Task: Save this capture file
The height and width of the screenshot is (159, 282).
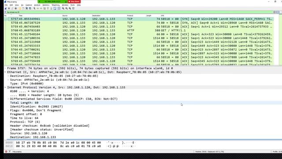Action: [23, 8]
